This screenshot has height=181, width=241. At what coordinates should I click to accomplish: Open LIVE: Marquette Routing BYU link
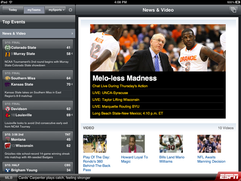point(116,106)
